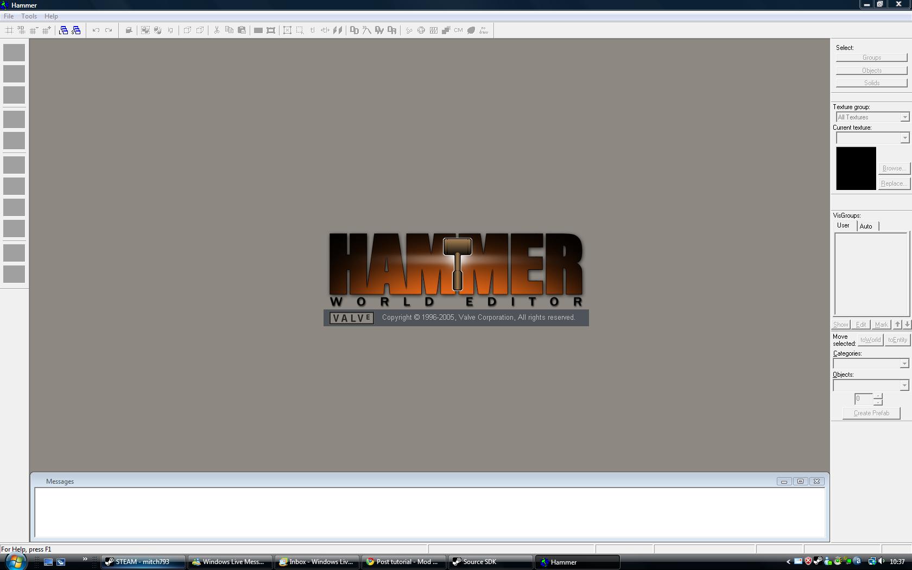Toggle the 2D grid icon in toolbar
The image size is (912, 570).
pyautogui.click(x=9, y=30)
